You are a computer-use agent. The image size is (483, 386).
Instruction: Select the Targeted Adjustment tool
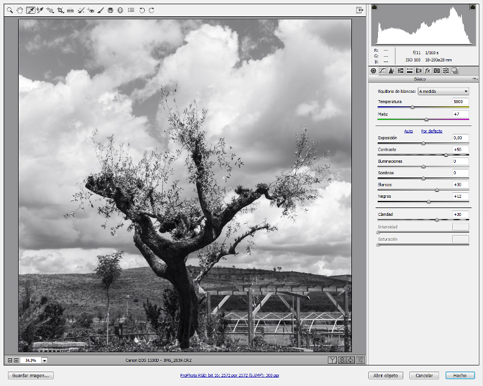pyautogui.click(x=50, y=10)
